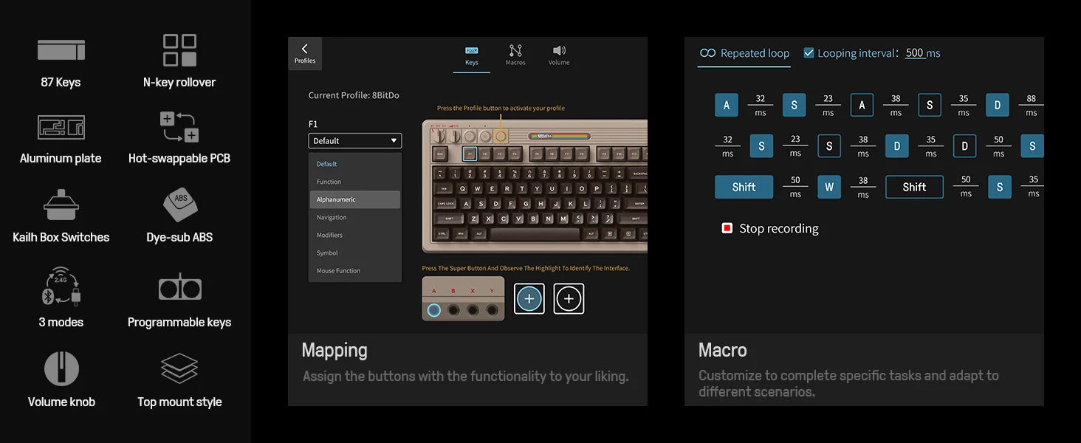Select the Kailh Box Switches icon
Image resolution: width=1081 pixels, height=443 pixels.
point(61,205)
